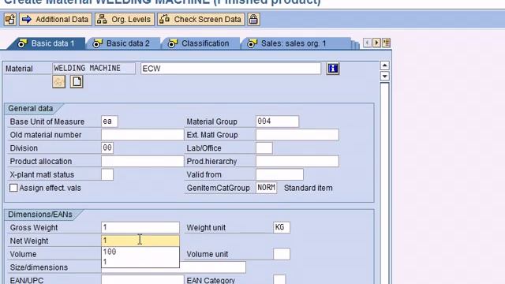Click the Base Unit of Measure field
This screenshot has height=284, width=505.
[x=110, y=121]
